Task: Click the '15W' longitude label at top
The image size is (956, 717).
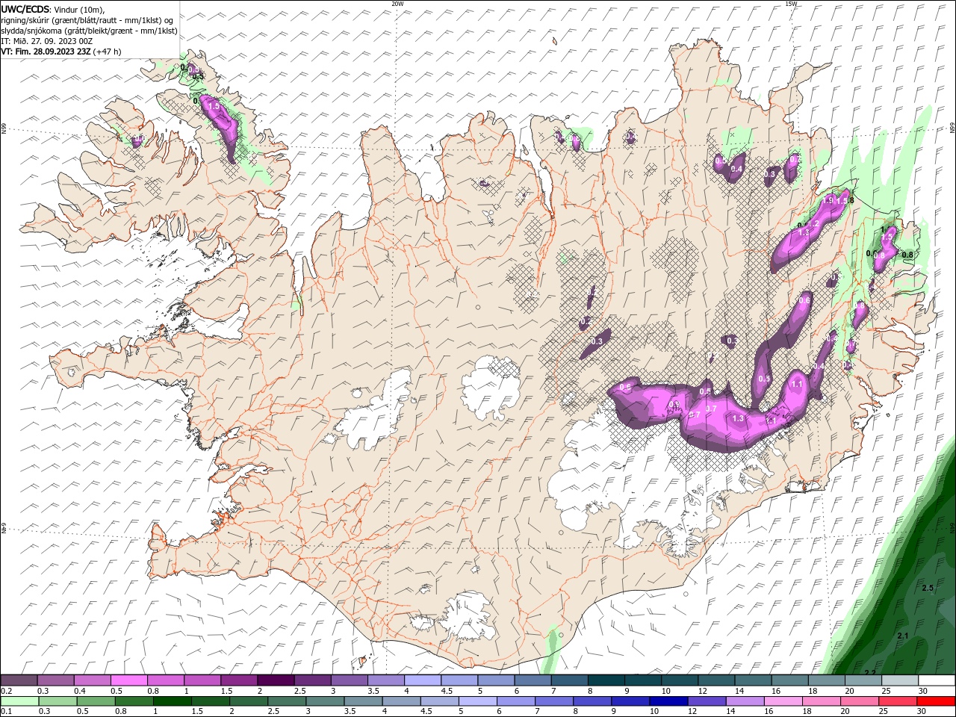Action: click(x=791, y=4)
